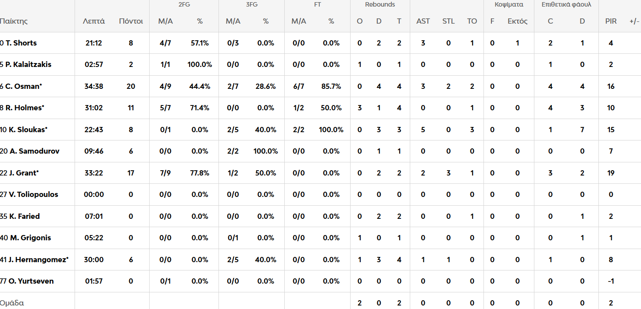This screenshot has height=309, width=641.
Task: Click V. Toliopoulos player name
Action: [x=33, y=194]
